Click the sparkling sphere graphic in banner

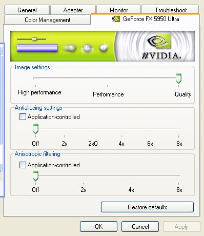coord(104,48)
